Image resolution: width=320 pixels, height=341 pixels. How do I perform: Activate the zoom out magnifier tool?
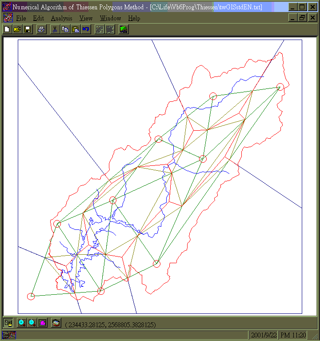click(x=32, y=323)
